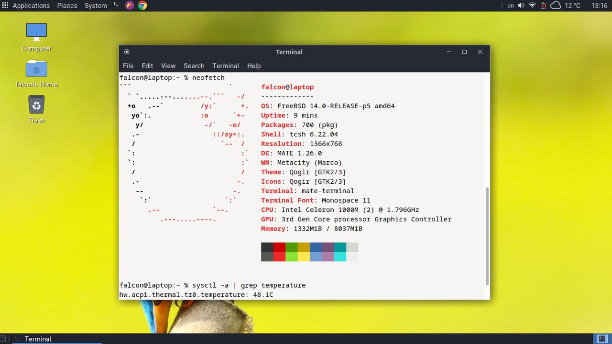The width and height of the screenshot is (612, 344).
Task: Click the 'Terminal' window title text
Action: (x=289, y=52)
